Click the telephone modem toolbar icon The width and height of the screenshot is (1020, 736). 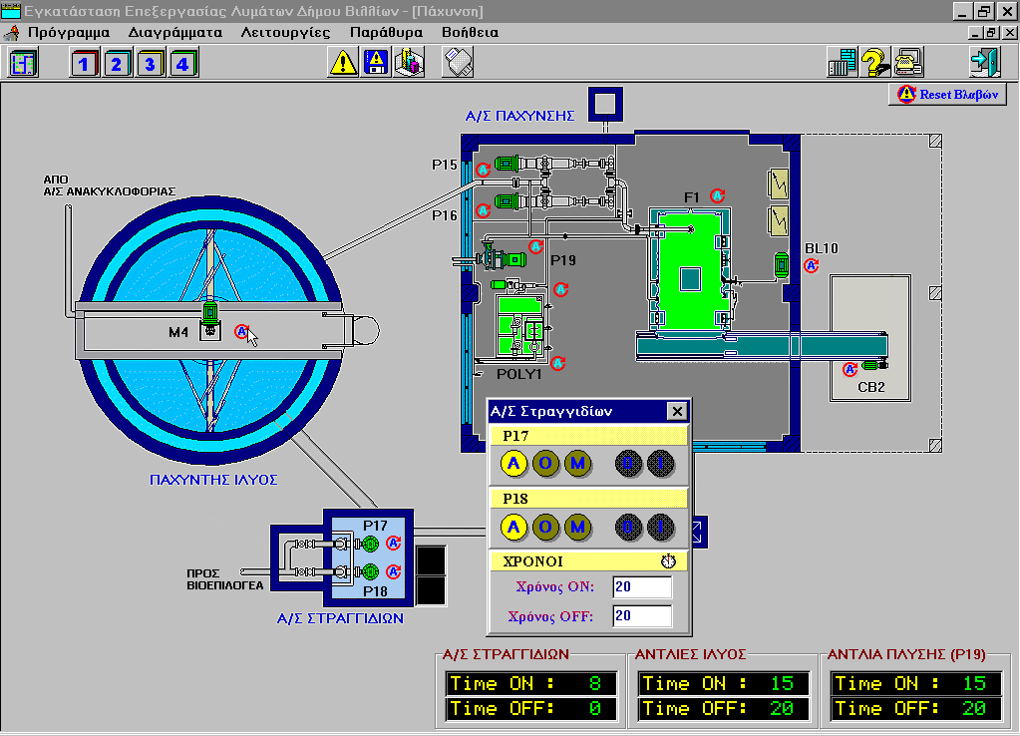908,63
